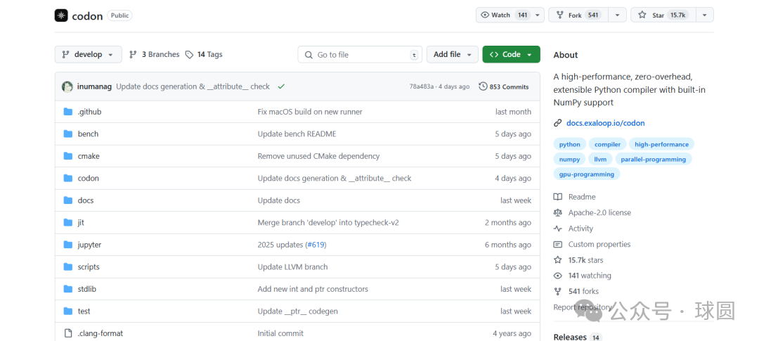Open the Readme link in About
This screenshot has width=759, height=341.
(x=575, y=197)
